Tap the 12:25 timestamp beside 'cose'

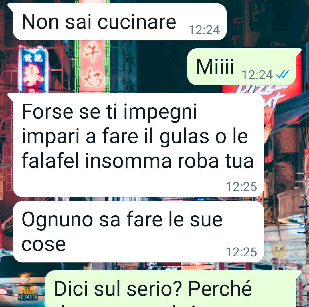click(x=241, y=252)
